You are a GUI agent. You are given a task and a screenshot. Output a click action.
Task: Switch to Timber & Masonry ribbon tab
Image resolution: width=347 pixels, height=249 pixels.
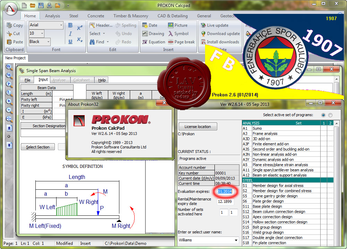click(x=131, y=16)
